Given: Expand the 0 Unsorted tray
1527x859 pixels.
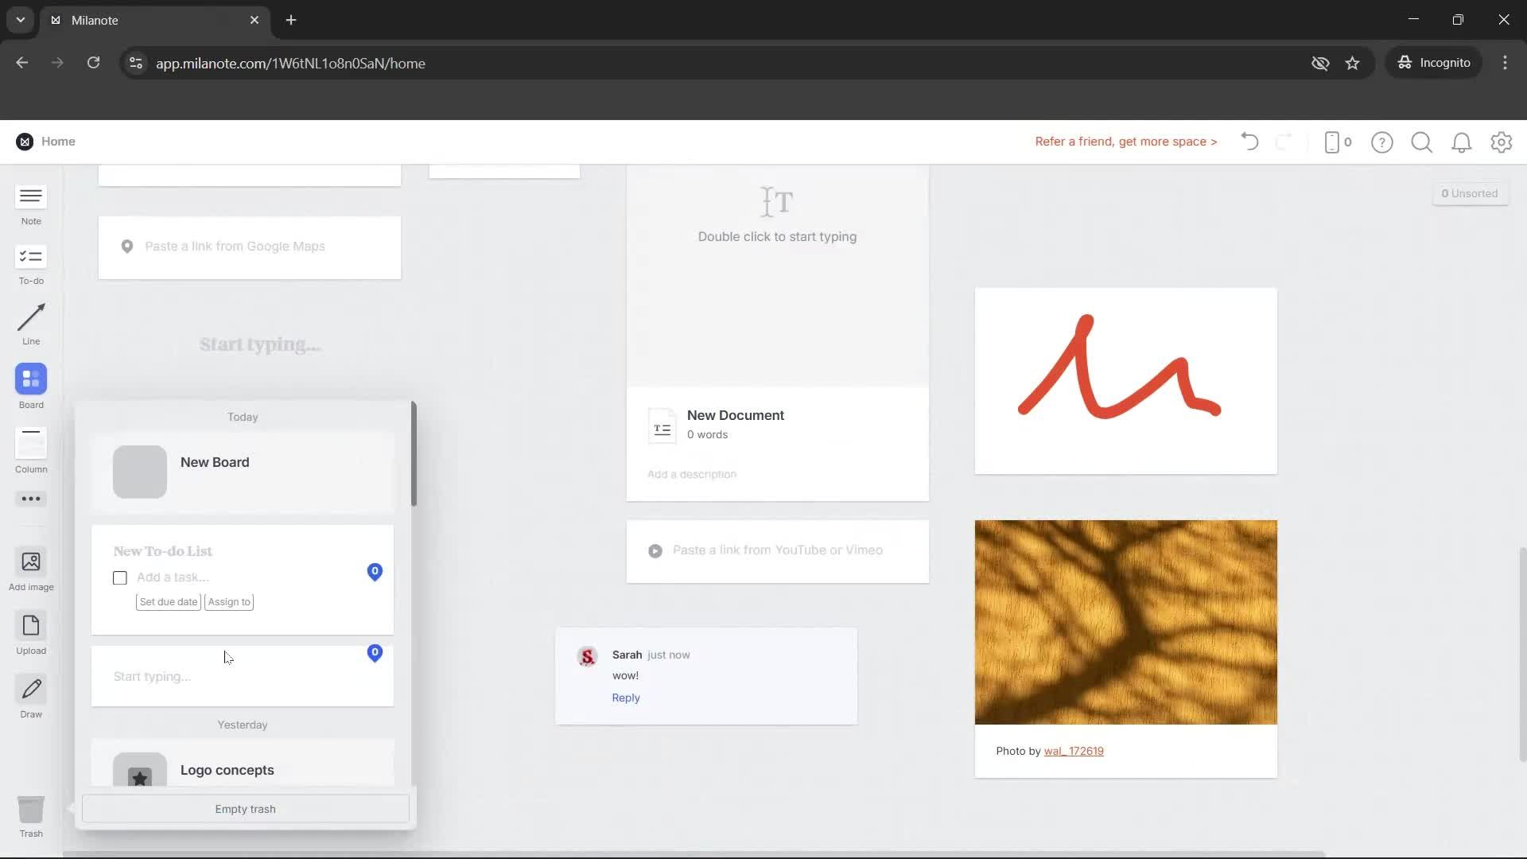Looking at the screenshot, I should click(1469, 192).
